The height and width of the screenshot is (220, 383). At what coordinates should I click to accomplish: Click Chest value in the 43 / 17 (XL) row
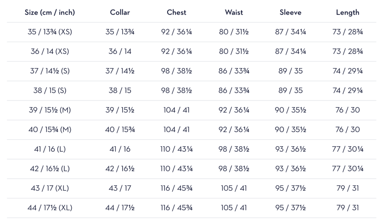click(x=177, y=188)
